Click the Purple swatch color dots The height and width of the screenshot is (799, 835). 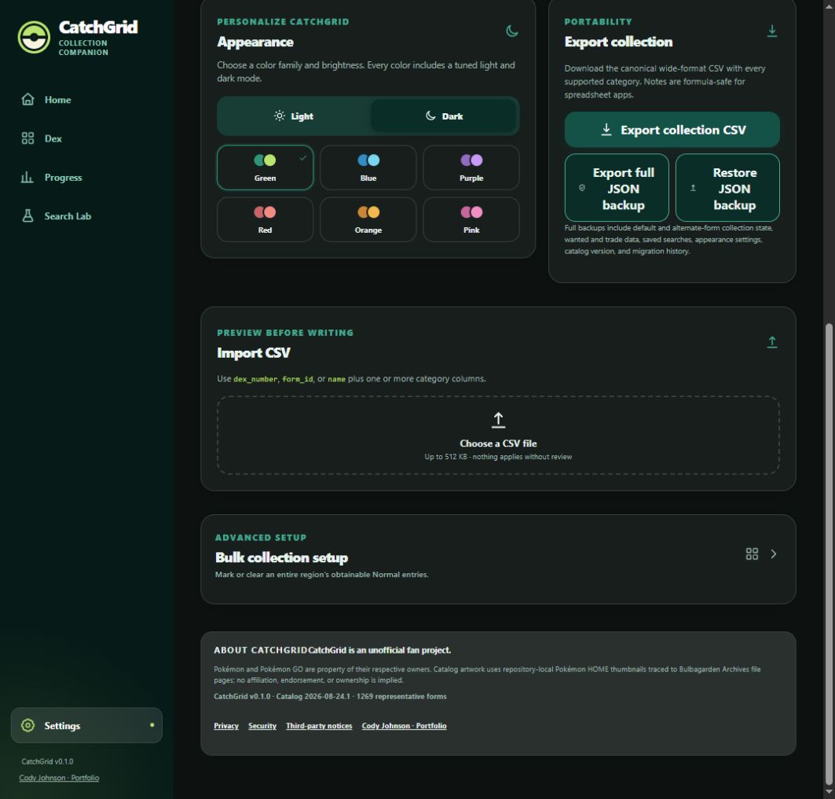coord(471,160)
